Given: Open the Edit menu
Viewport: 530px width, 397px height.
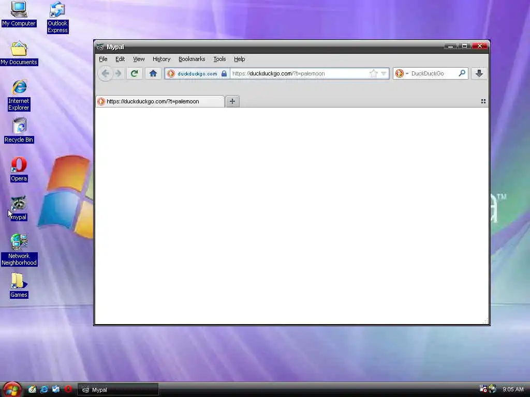Looking at the screenshot, I should click(120, 59).
